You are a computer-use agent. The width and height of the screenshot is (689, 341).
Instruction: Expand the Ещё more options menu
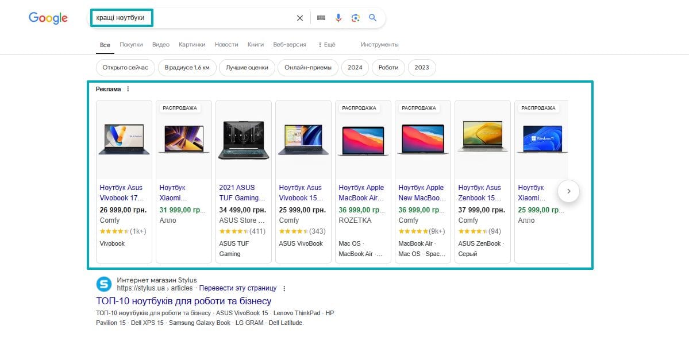(326, 45)
